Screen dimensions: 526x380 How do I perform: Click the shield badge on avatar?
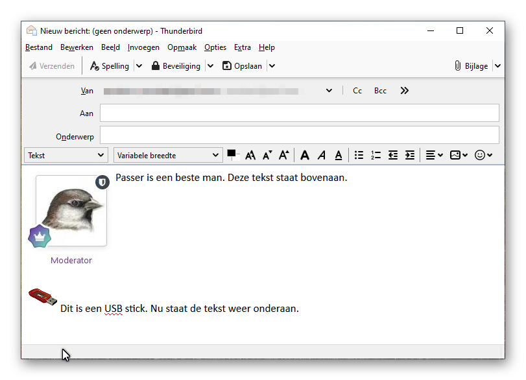(102, 182)
